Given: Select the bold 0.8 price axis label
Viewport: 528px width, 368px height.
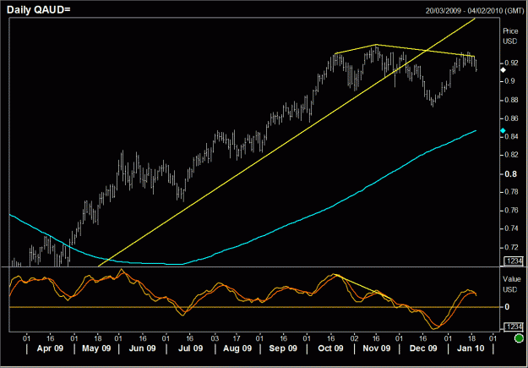Looking at the screenshot, I should [x=510, y=173].
